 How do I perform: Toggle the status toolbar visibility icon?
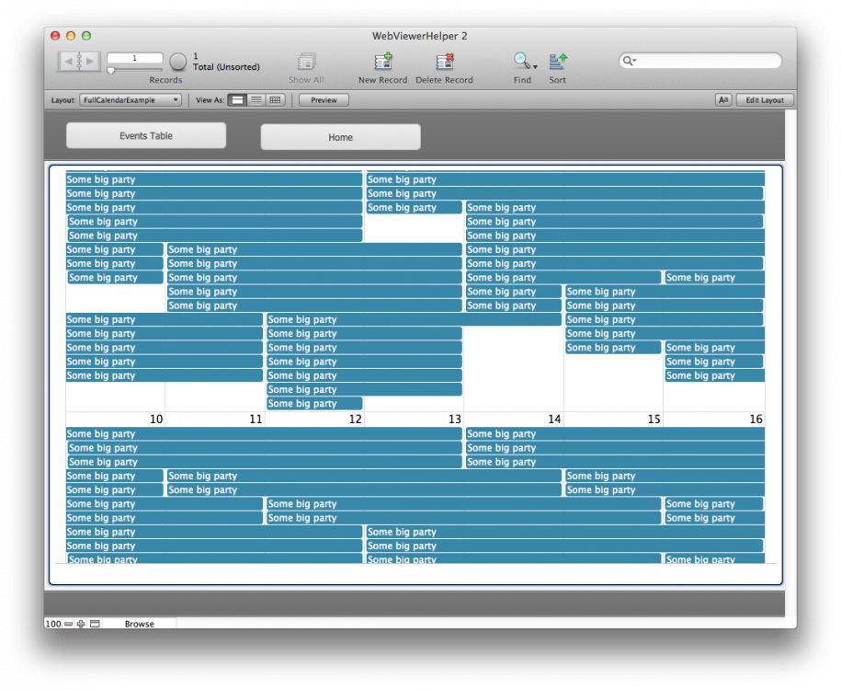pyautogui.click(x=95, y=624)
